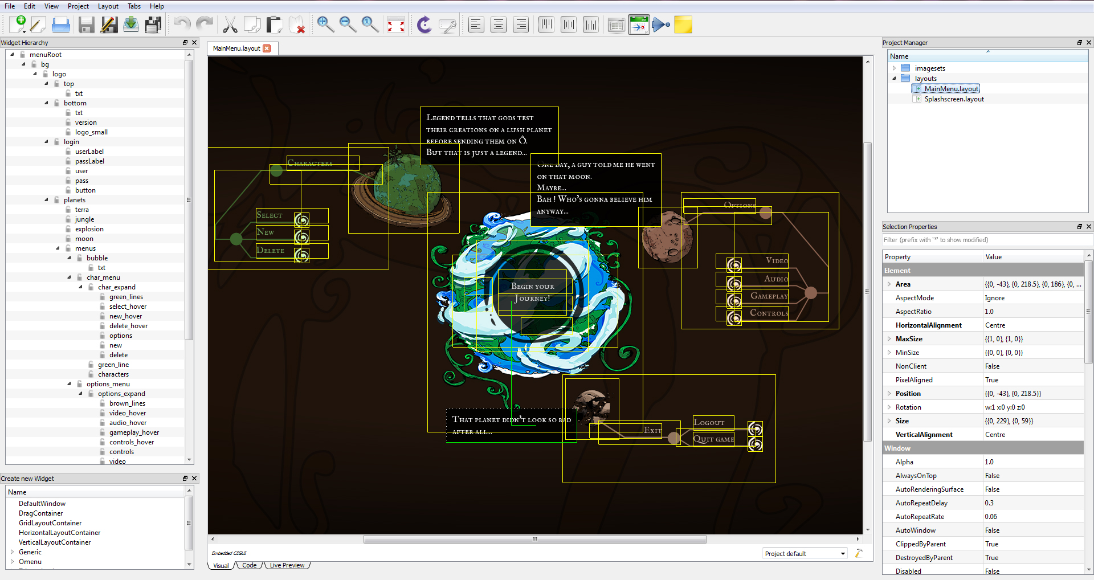1094x580 pixels.
Task: Click the blue printer-like open project icon
Action: coord(60,24)
